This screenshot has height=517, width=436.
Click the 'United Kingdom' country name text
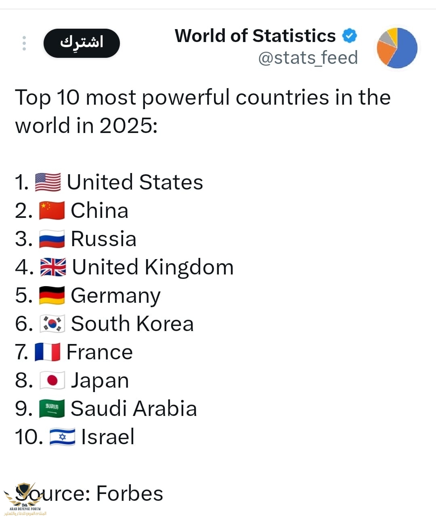coord(153,267)
